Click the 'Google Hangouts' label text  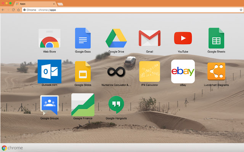tap(116, 118)
